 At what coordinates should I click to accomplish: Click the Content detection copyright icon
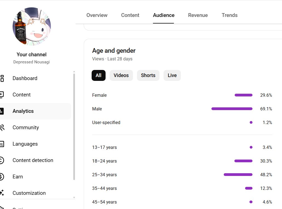click(x=2, y=160)
